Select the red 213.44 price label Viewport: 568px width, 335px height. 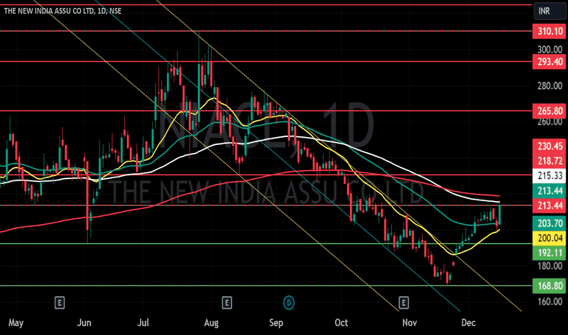549,206
